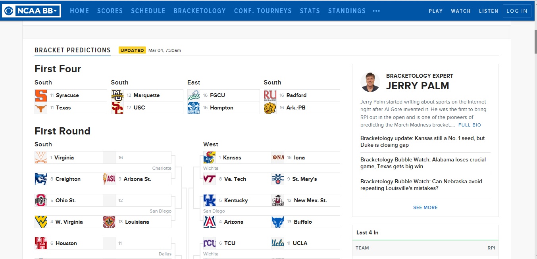537x259 pixels.
Task: Open the SCORES page
Action: click(110, 11)
